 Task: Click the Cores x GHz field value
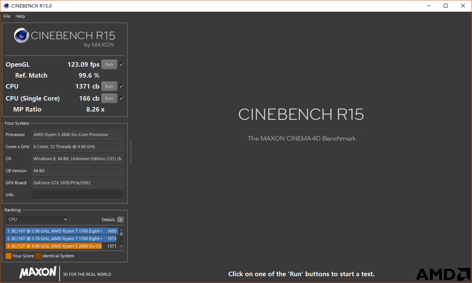(x=78, y=147)
